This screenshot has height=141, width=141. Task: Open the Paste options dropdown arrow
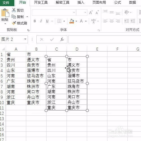tap(5, 24)
